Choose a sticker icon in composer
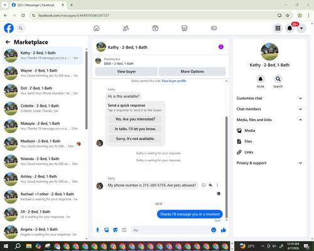This screenshot has height=251, width=314. coord(116,230)
